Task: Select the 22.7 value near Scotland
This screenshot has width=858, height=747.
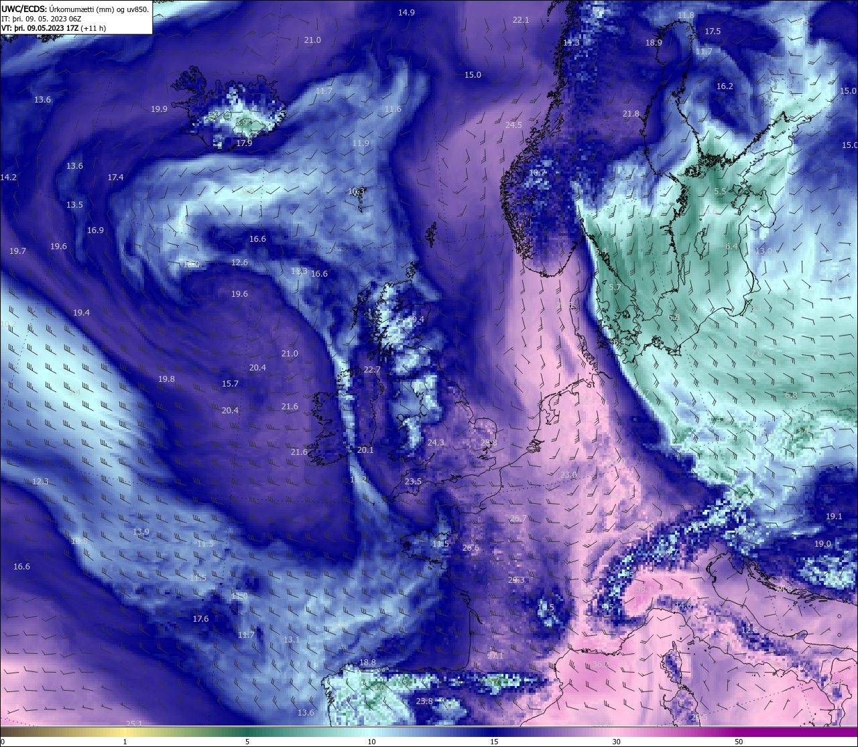Action: click(x=372, y=370)
